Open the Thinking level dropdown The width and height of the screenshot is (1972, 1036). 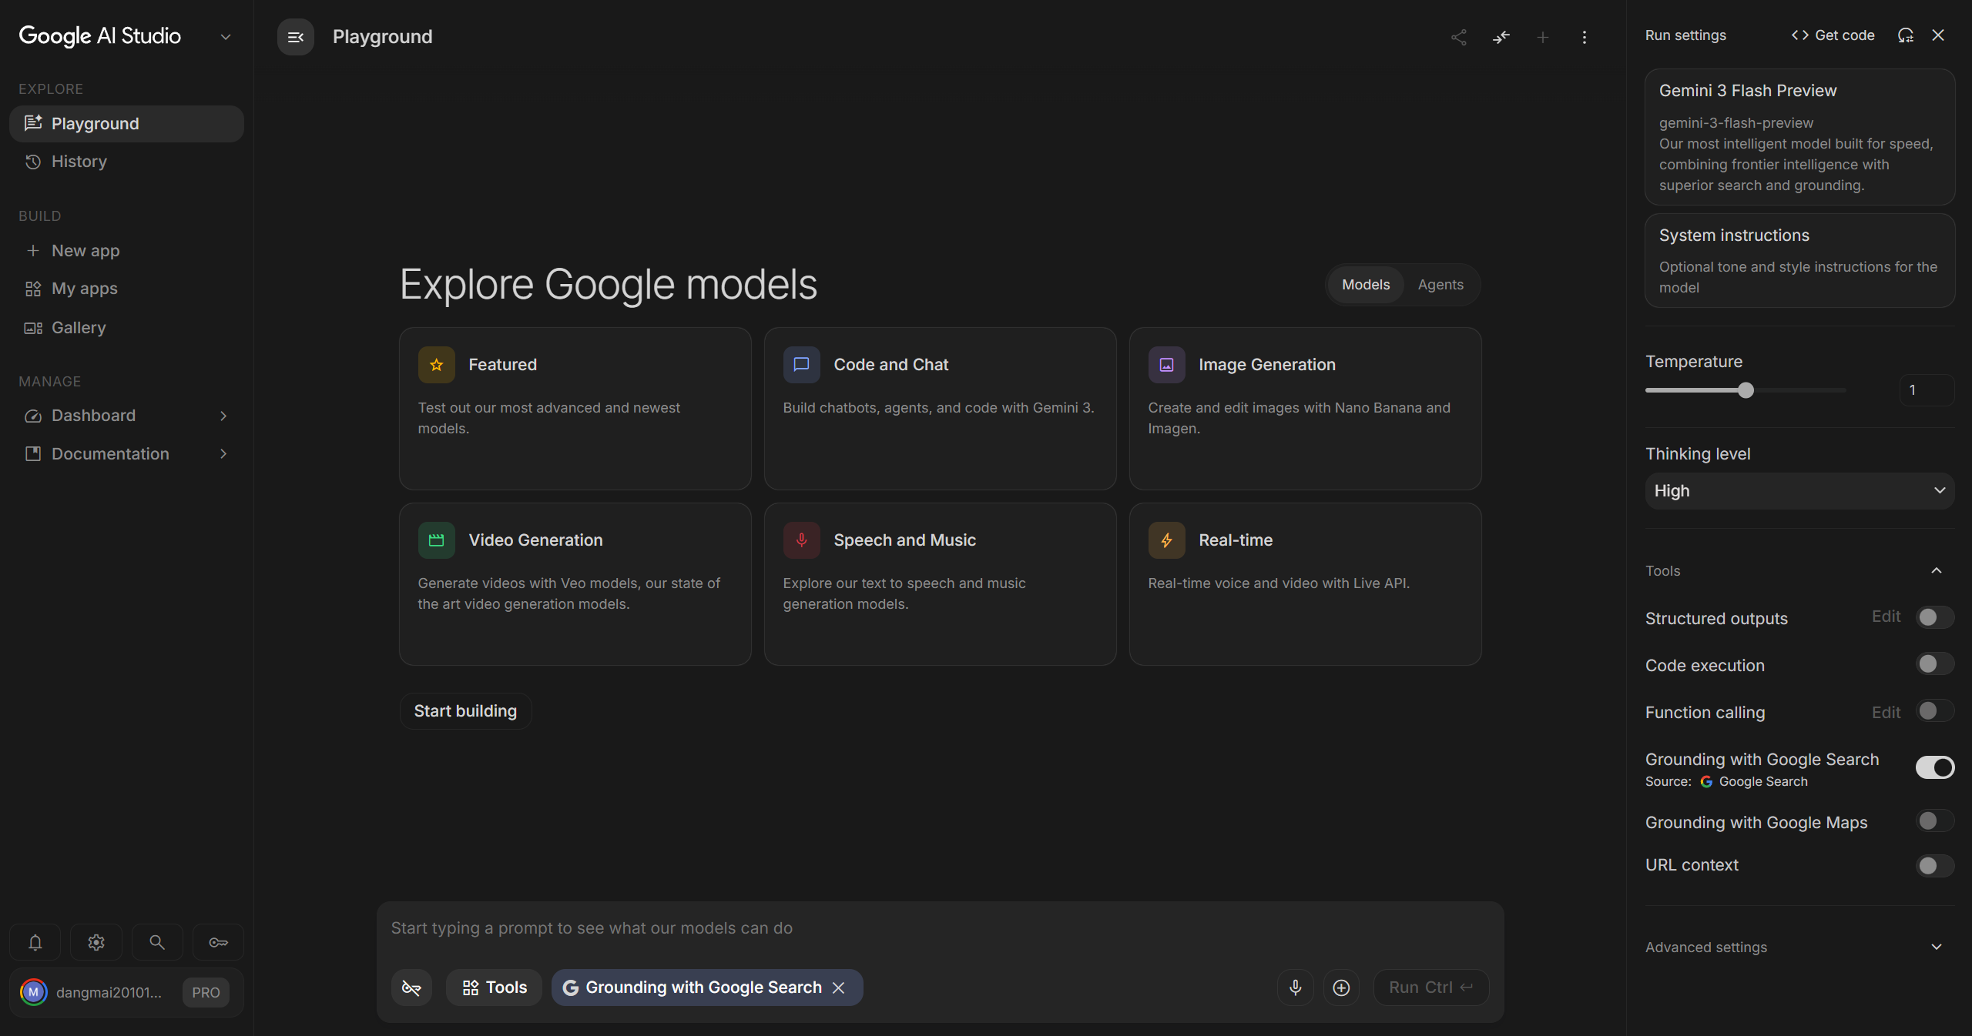pos(1799,491)
